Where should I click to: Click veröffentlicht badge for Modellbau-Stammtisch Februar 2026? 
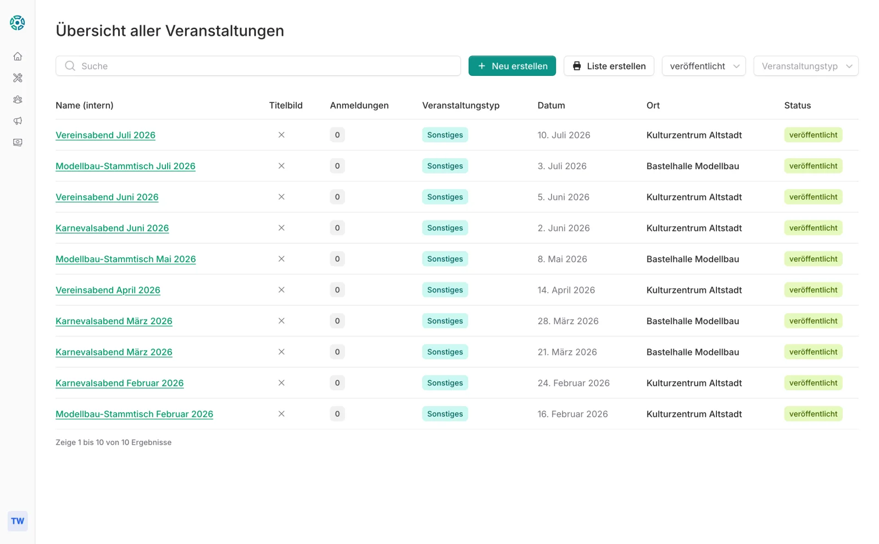click(813, 414)
